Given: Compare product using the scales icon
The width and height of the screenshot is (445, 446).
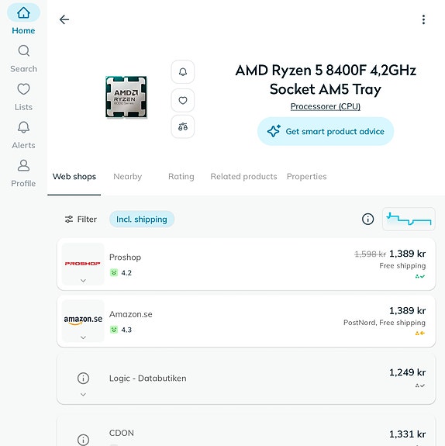Looking at the screenshot, I should click(x=183, y=126).
